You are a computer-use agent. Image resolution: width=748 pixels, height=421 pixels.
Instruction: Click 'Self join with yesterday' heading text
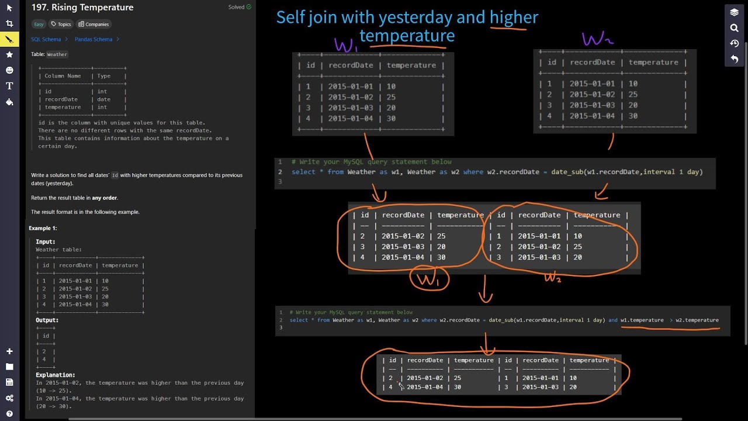(x=365, y=17)
